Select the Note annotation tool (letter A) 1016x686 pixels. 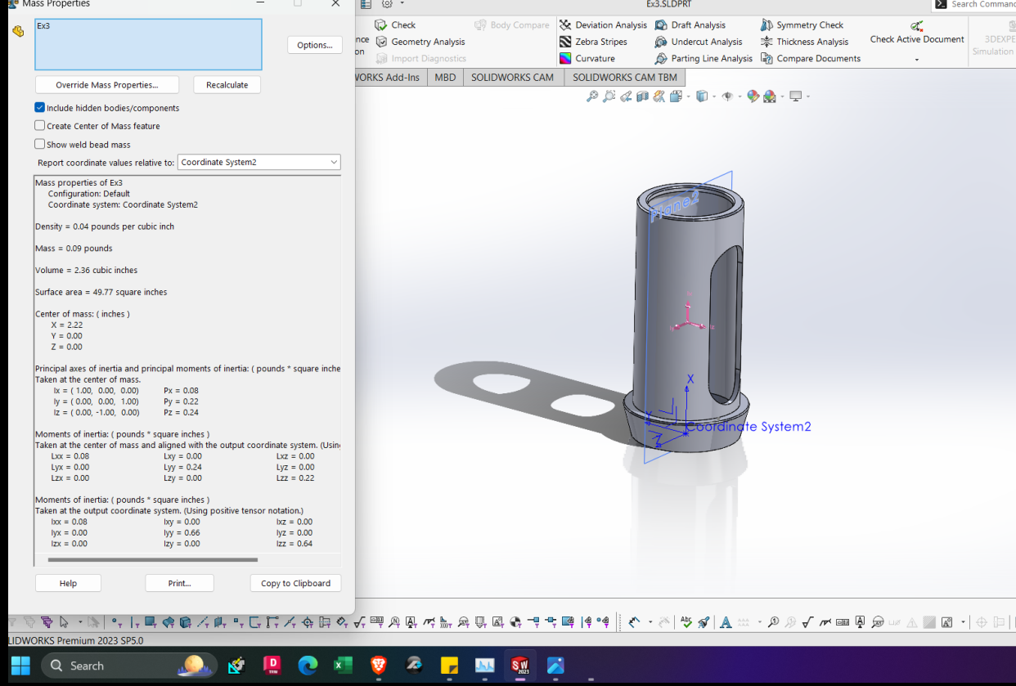tap(726, 622)
